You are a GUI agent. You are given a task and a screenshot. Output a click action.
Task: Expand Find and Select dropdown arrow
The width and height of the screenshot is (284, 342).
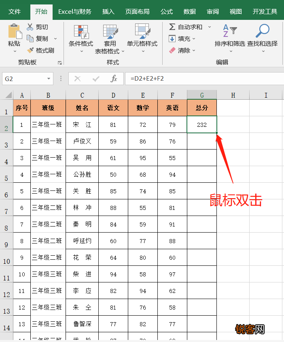tap(263, 51)
